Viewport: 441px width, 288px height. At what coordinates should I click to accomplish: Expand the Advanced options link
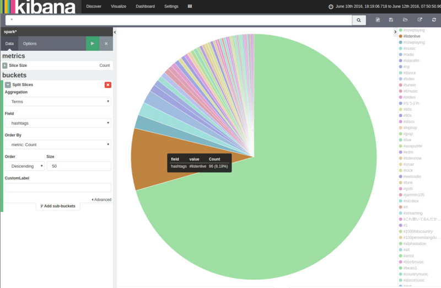(x=101, y=200)
